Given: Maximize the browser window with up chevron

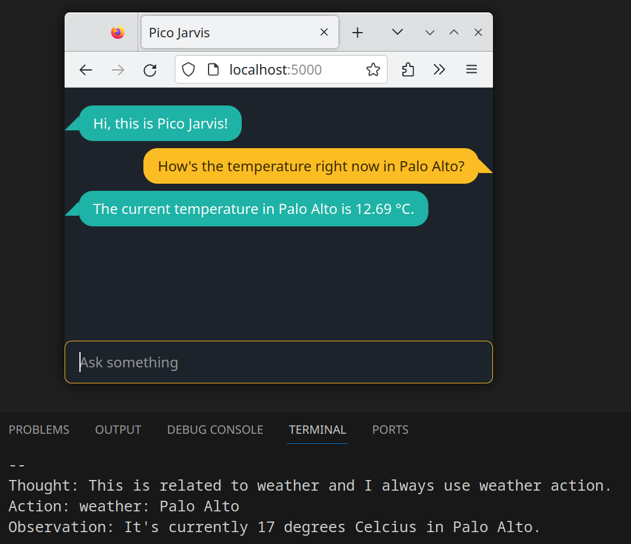Looking at the screenshot, I should pos(454,32).
